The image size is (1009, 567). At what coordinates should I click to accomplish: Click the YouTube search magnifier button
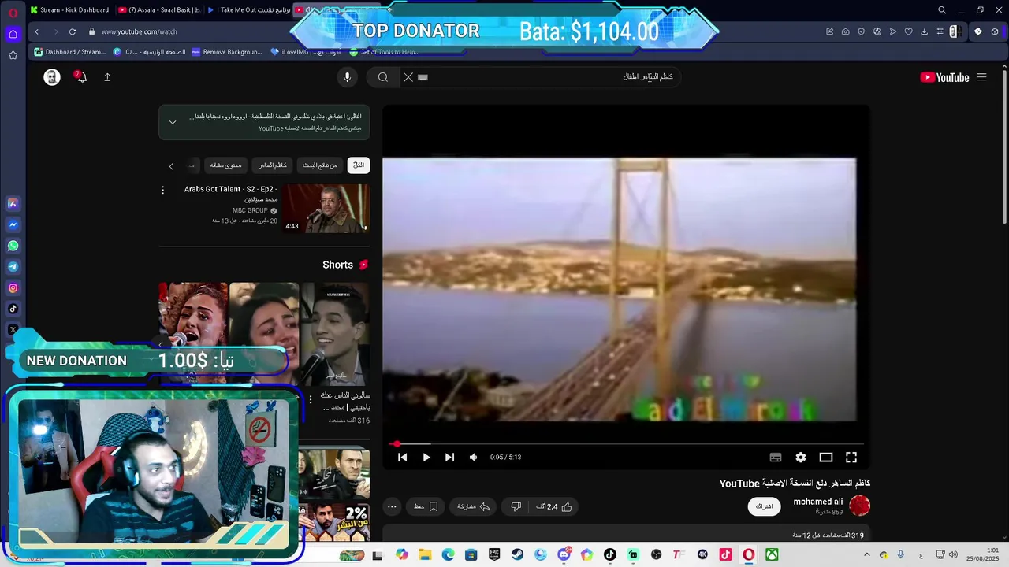point(383,77)
